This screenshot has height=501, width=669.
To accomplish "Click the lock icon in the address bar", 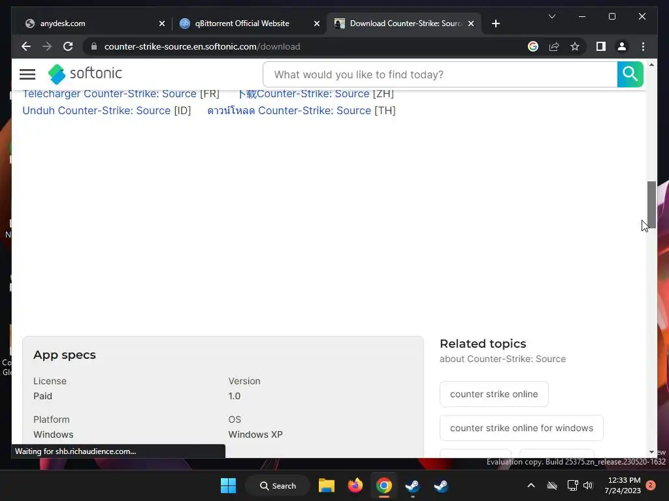I will (94, 46).
